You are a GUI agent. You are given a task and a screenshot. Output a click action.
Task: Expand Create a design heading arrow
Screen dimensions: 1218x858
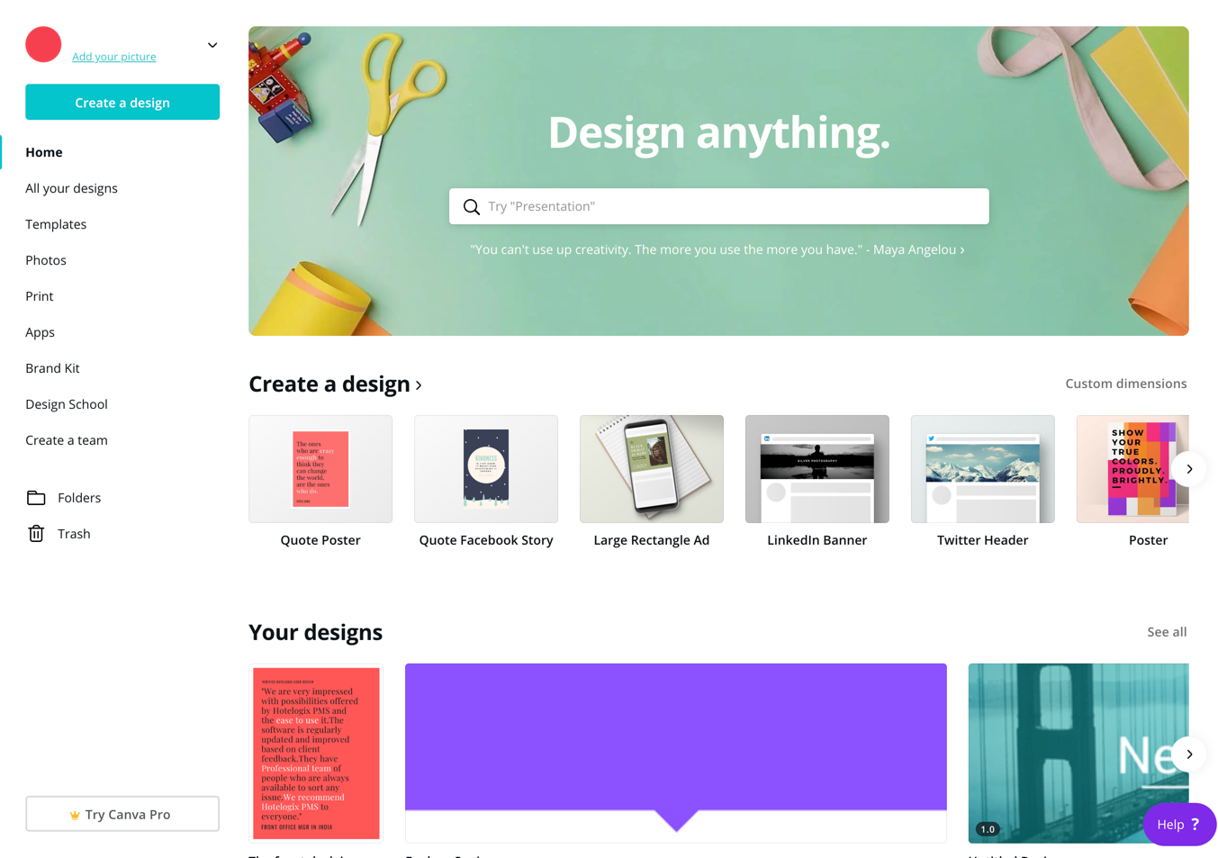419,385
